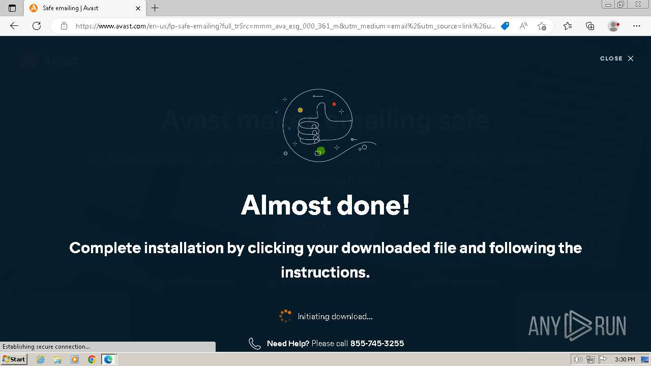Image resolution: width=651 pixels, height=366 pixels.
Task: Close the Safe emailing tab
Action: (138, 8)
